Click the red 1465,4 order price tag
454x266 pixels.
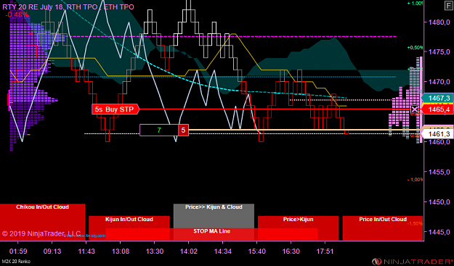pyautogui.click(x=438, y=109)
